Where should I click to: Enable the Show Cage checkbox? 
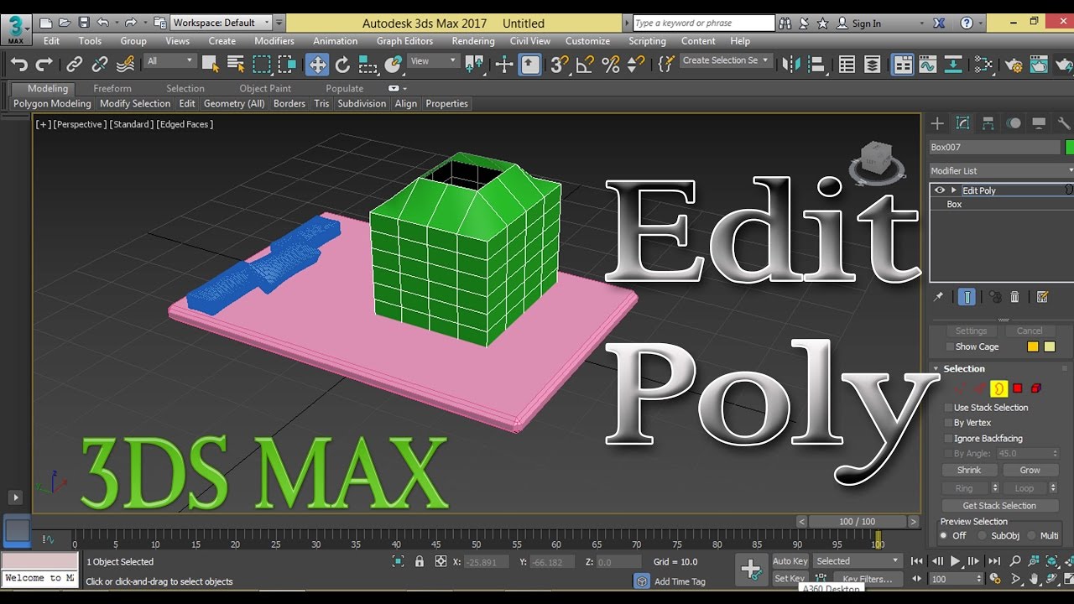point(950,346)
